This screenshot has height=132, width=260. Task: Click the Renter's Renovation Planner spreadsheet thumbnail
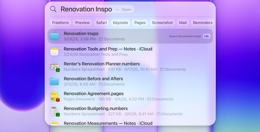click(x=55, y=67)
